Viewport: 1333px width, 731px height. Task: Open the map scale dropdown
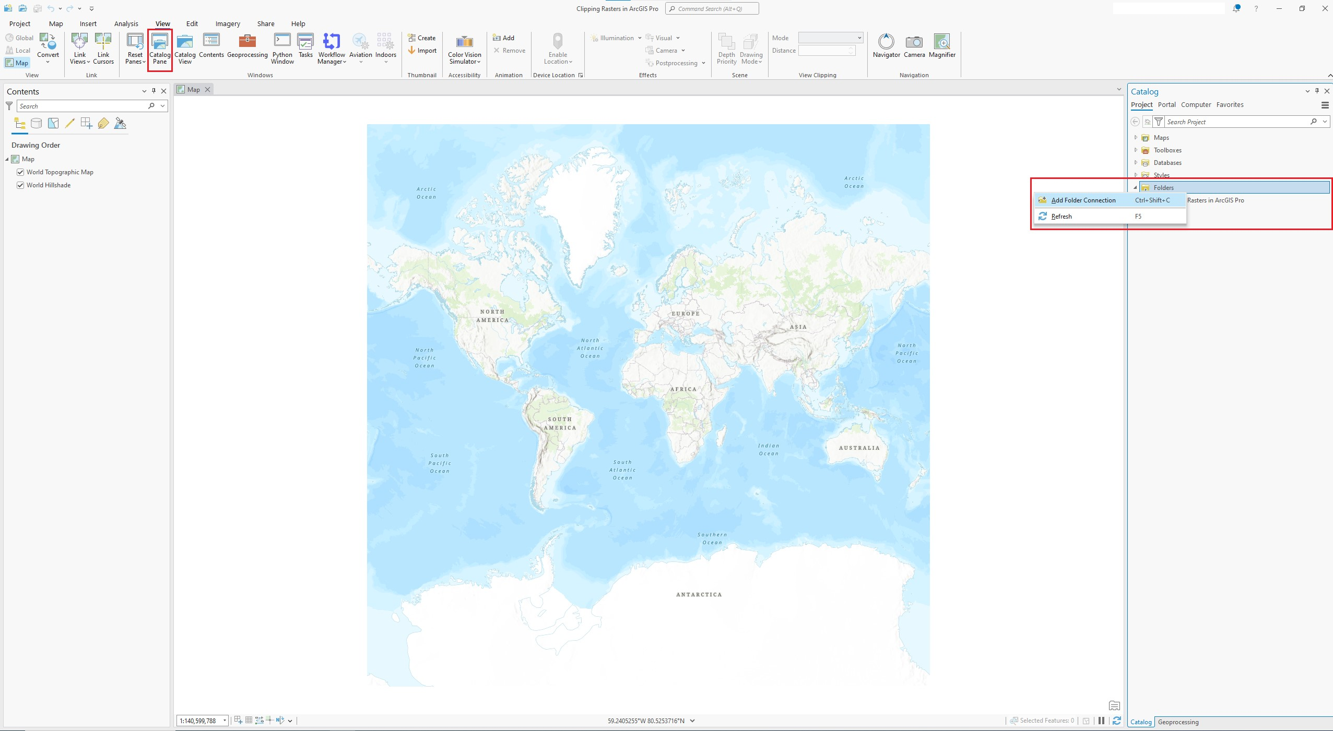(x=225, y=721)
